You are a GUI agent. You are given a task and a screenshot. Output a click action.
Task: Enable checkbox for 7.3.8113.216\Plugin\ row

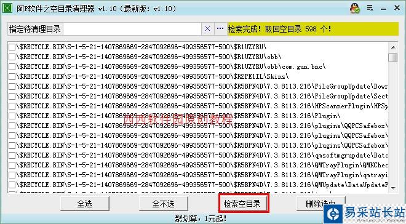(12, 116)
